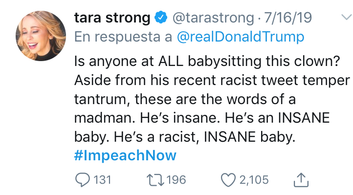This screenshot has height=195, width=353.
Task: Open the 7/16/19 tweet timestamp
Action: pyautogui.click(x=288, y=18)
